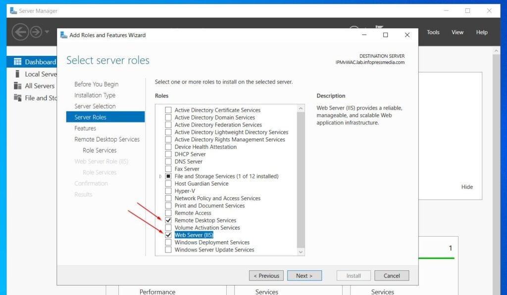This screenshot has width=507, height=295.
Task: Click the Previous button
Action: coord(266,276)
